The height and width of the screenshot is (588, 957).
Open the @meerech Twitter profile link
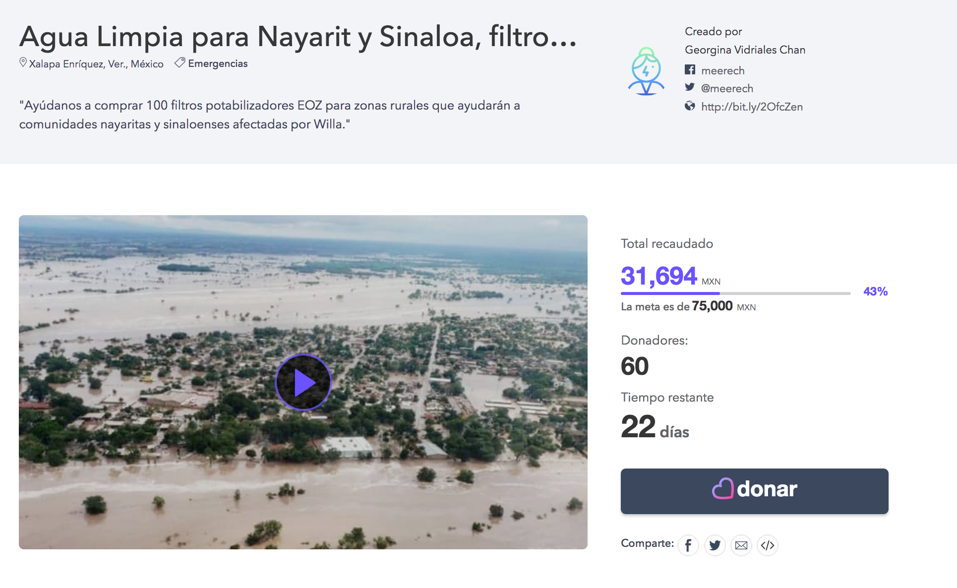coord(726,88)
